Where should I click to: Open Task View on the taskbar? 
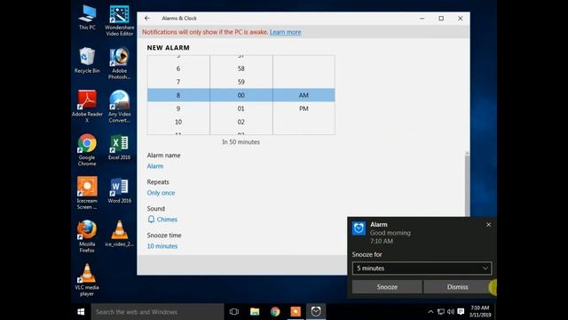point(234,312)
